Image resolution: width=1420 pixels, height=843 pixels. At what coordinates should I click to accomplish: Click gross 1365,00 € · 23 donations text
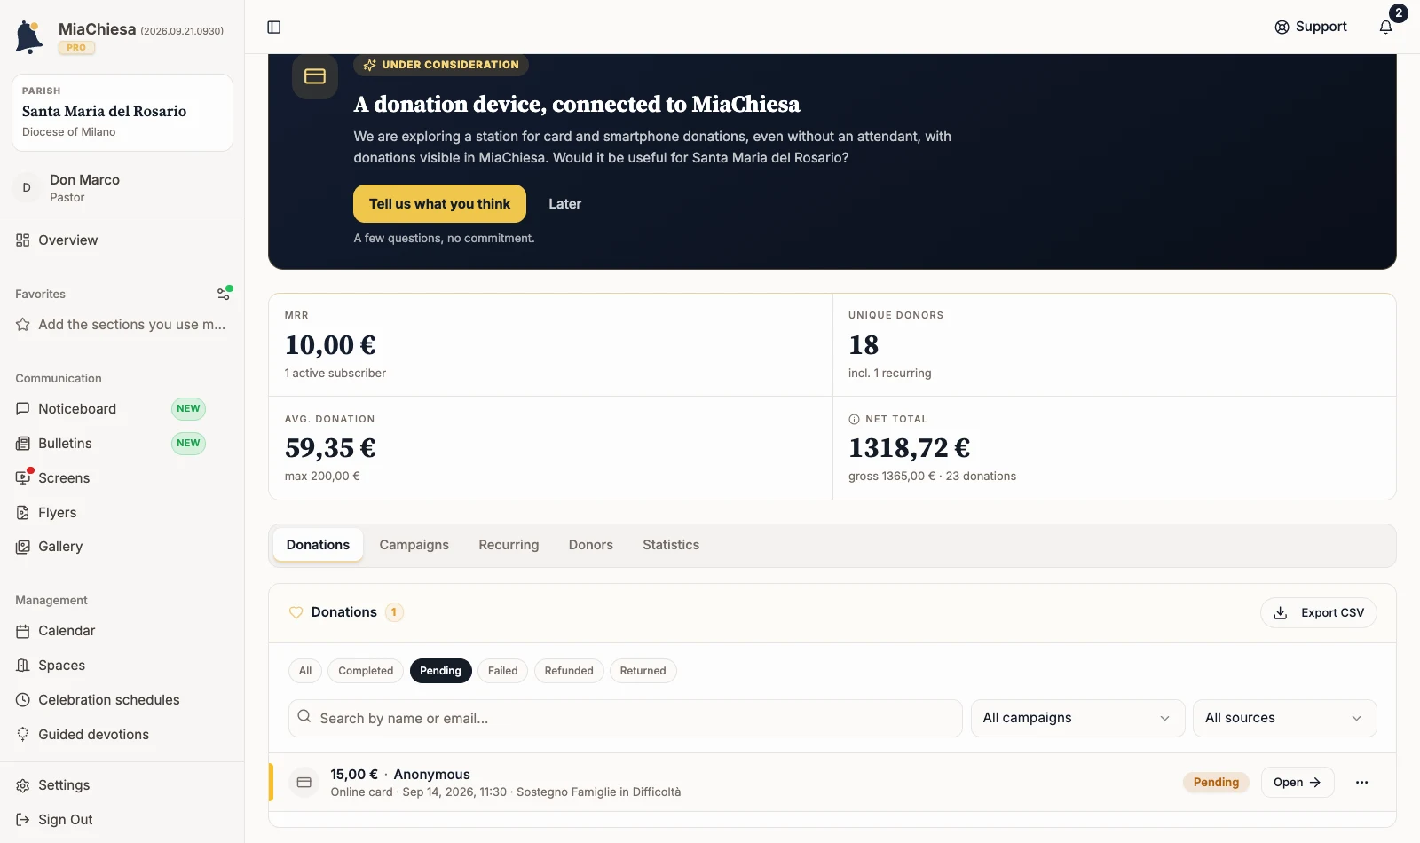coord(932,477)
